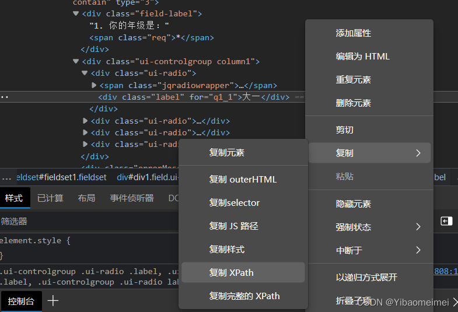Expand the jqradiowrapper span node

coord(94,85)
